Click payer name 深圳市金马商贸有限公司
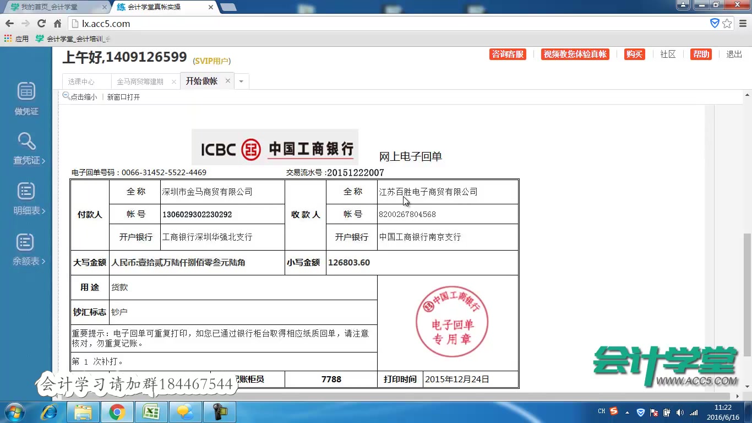This screenshot has height=423, width=752. (207, 192)
